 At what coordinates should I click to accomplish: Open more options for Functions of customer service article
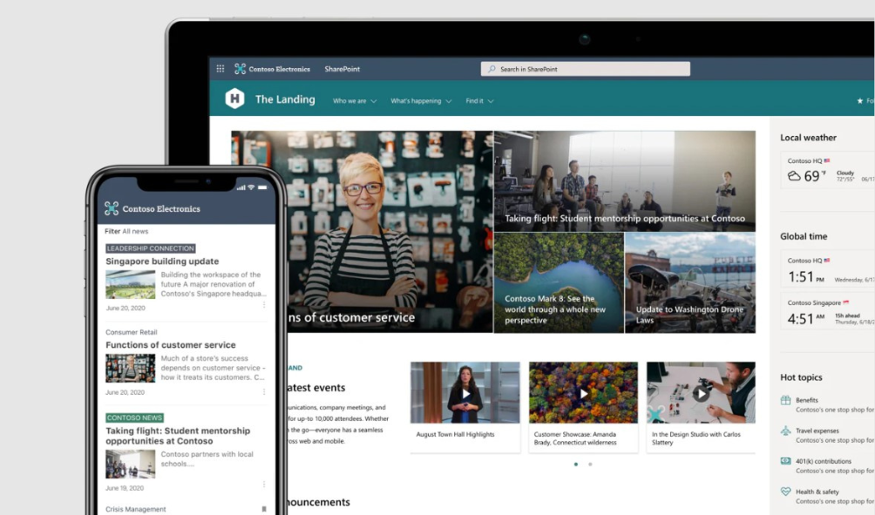coord(264,391)
